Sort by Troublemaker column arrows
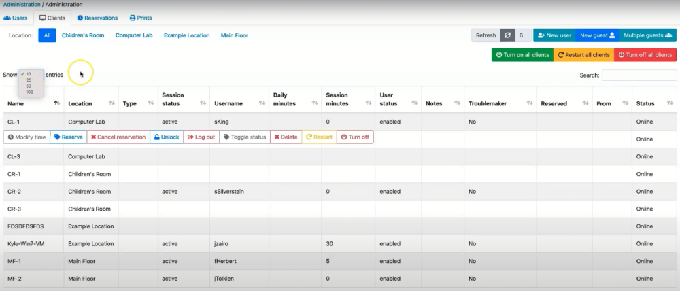 pyautogui.click(x=528, y=103)
